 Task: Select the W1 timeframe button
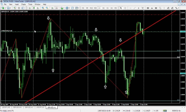112,8
